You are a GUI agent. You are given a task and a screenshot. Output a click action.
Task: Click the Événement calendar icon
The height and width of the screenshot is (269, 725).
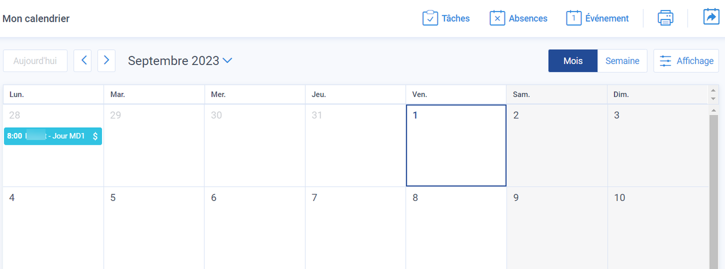coord(574,18)
